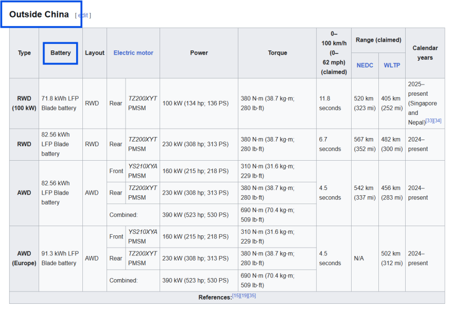The height and width of the screenshot is (309, 452).
Task: Select the Range (claimed) header cell
Action: point(378,40)
